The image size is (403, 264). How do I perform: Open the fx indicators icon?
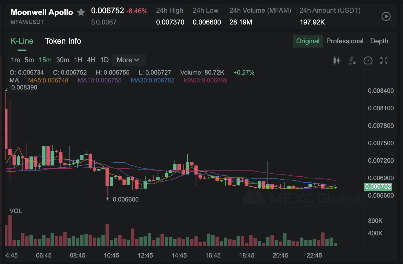[352, 60]
